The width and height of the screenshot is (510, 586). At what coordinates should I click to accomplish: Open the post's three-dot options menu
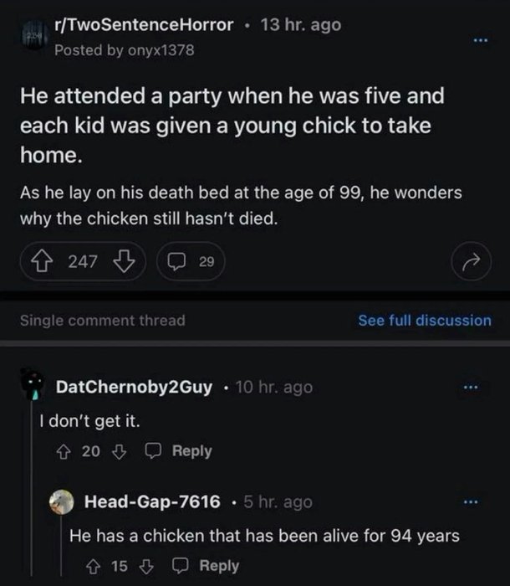click(x=477, y=39)
